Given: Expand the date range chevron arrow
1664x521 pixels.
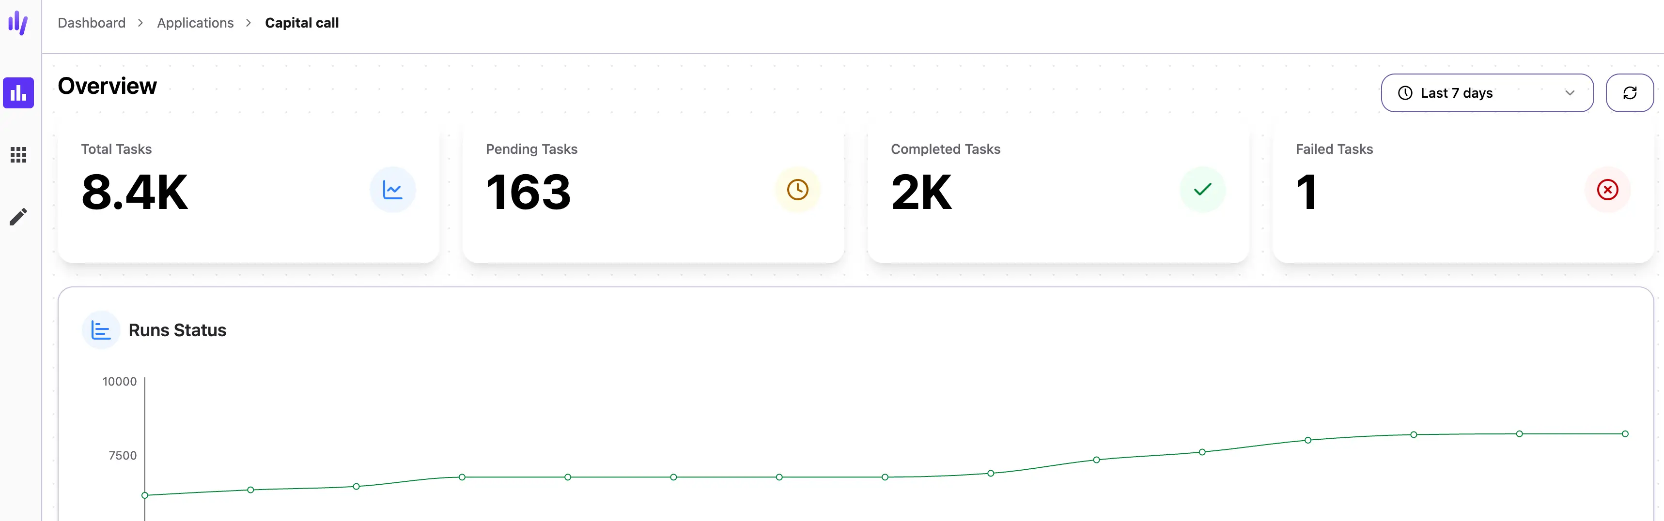Looking at the screenshot, I should point(1570,93).
